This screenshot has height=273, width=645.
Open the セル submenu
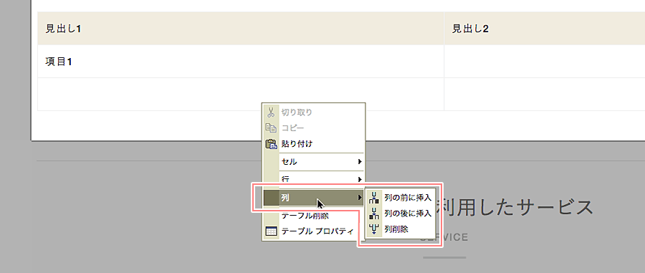313,162
